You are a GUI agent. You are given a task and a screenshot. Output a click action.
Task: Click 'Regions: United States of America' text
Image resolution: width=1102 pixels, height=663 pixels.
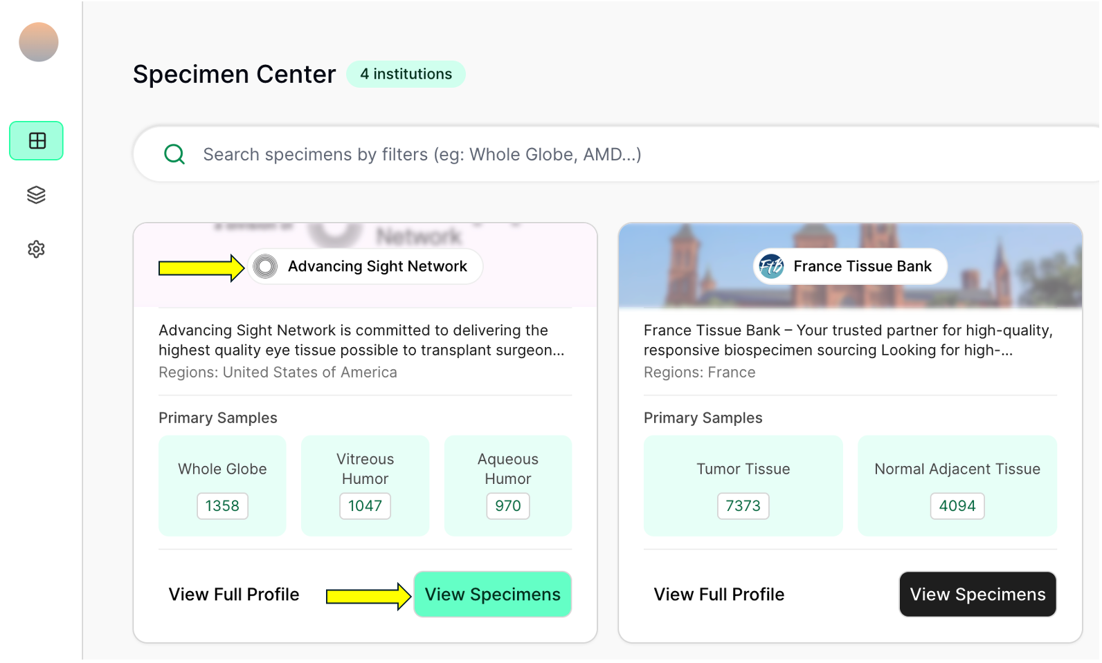pyautogui.click(x=278, y=373)
